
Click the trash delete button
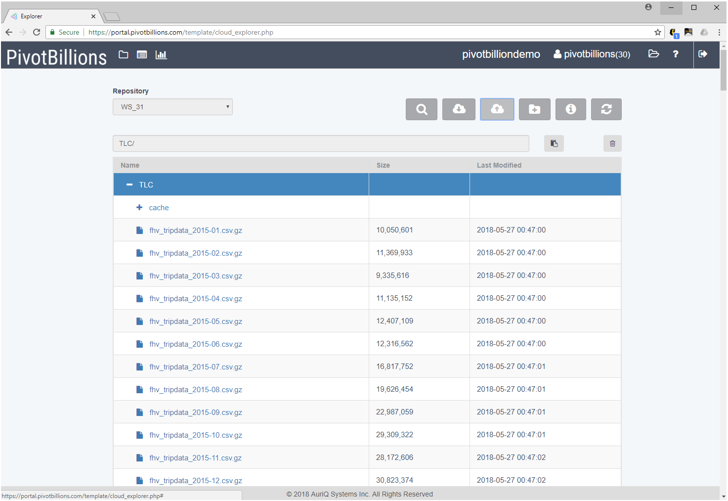(x=612, y=143)
